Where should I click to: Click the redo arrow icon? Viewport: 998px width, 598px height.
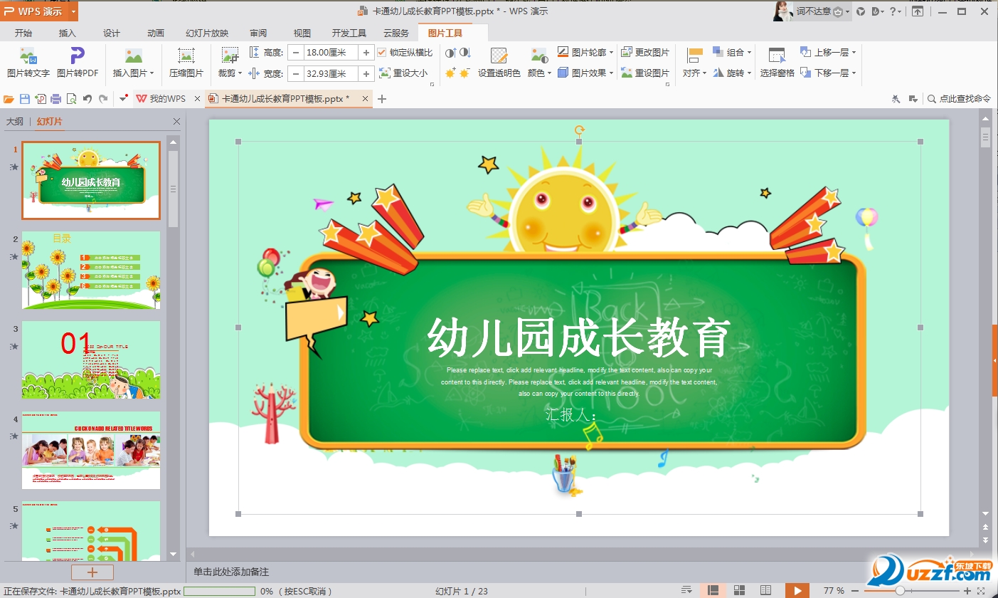[x=103, y=99]
